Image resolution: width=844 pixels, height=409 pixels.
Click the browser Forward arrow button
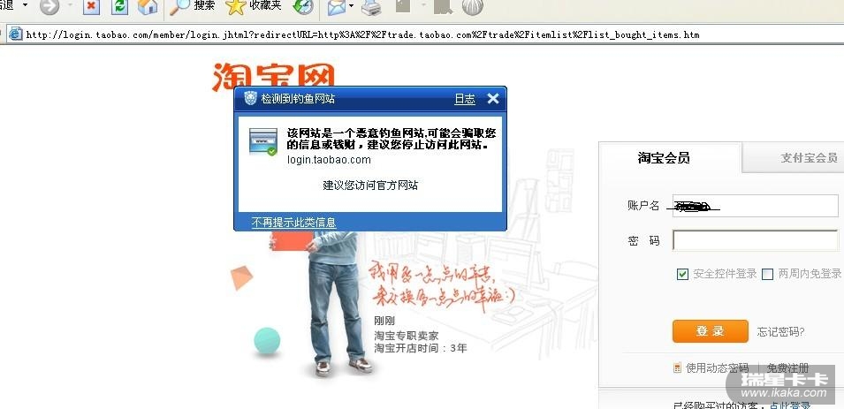49,6
